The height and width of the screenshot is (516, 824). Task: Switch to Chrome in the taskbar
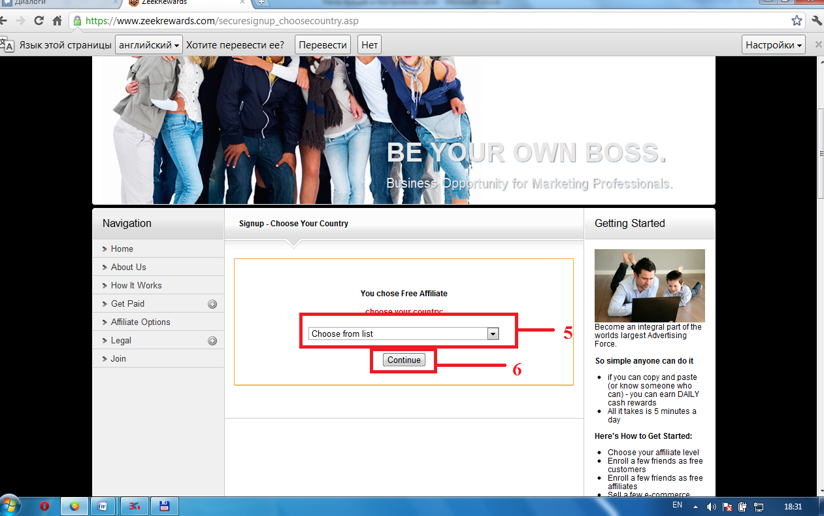tap(74, 506)
